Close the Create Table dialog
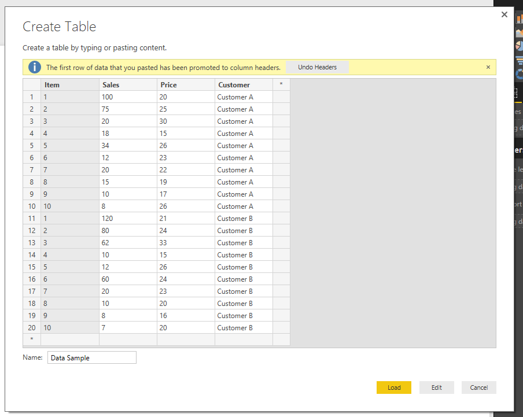 pos(504,14)
